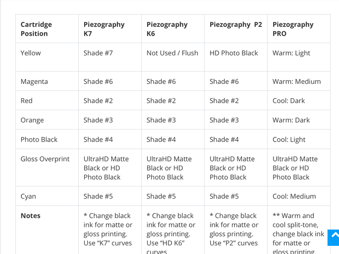339x254 pixels.
Task: Click the Piezography K6 column header
Action: tap(173, 29)
